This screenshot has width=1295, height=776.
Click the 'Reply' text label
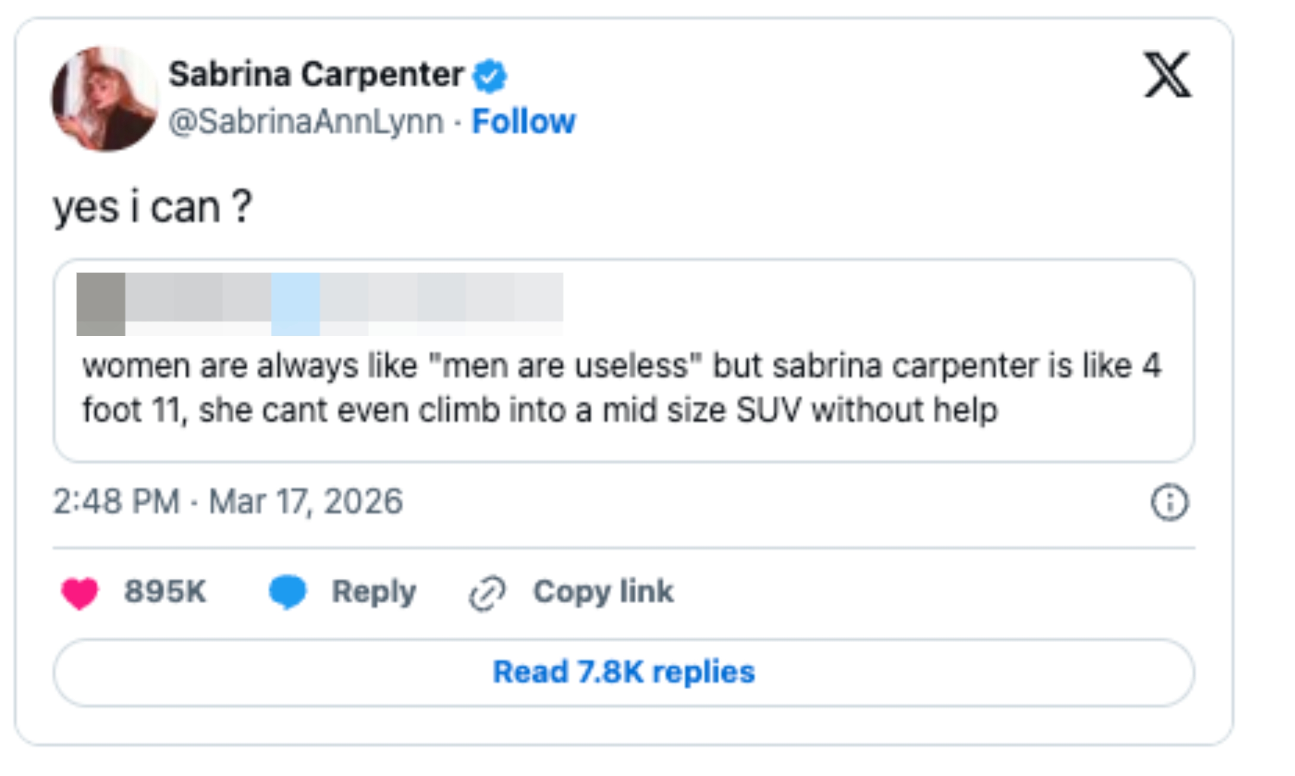(x=374, y=592)
